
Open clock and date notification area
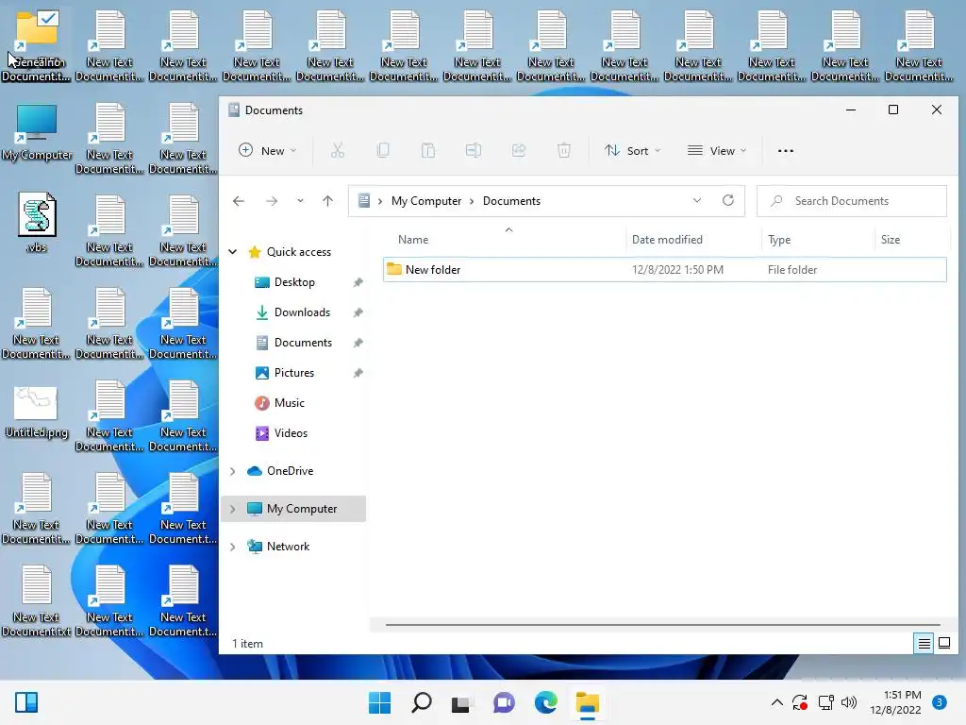[895, 702]
